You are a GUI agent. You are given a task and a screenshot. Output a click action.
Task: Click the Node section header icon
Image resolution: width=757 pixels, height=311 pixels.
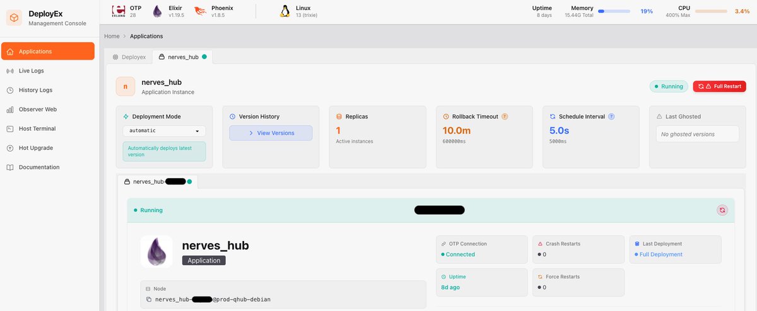click(x=148, y=288)
